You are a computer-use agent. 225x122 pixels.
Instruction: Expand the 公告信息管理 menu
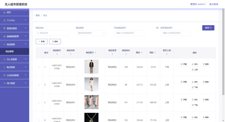coord(15,75)
